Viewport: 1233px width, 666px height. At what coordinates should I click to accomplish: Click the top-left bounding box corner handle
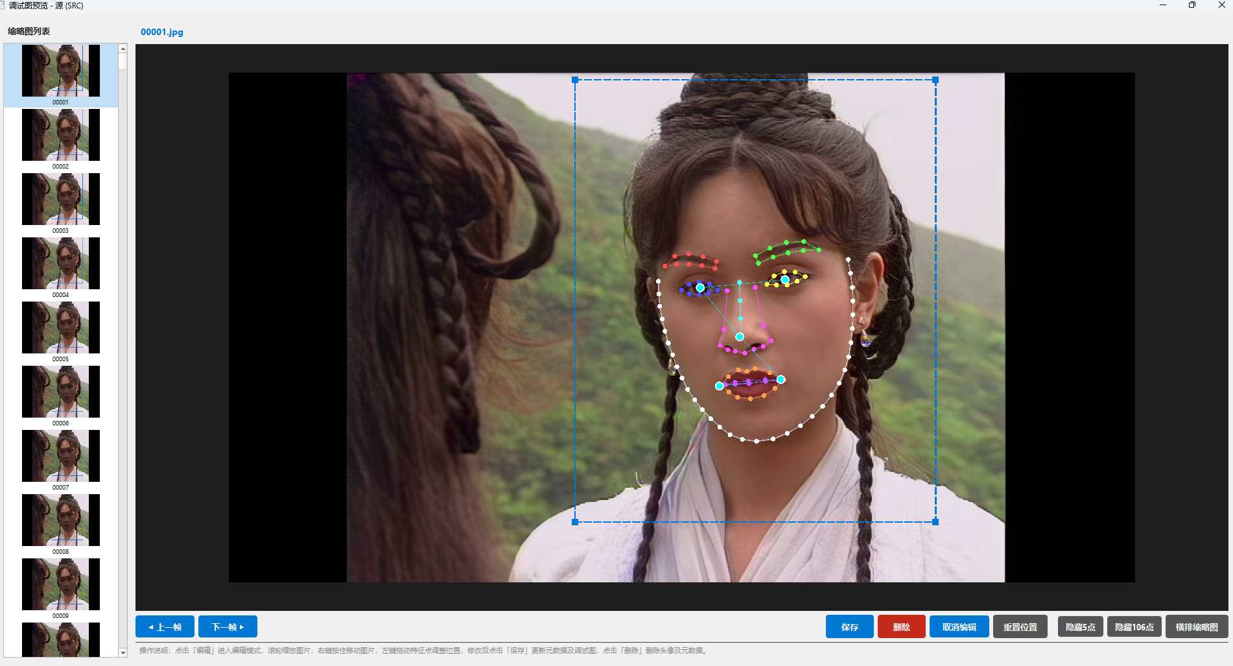click(575, 80)
